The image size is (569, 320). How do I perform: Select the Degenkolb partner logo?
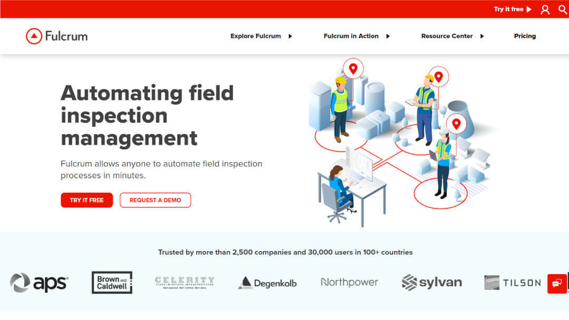point(267,283)
